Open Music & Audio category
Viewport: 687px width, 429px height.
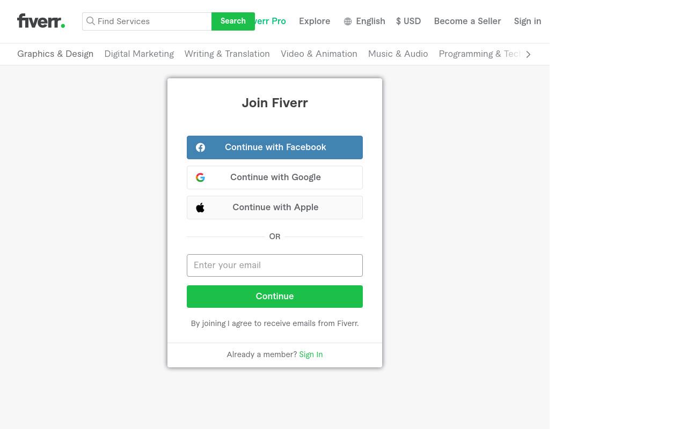coord(398,54)
